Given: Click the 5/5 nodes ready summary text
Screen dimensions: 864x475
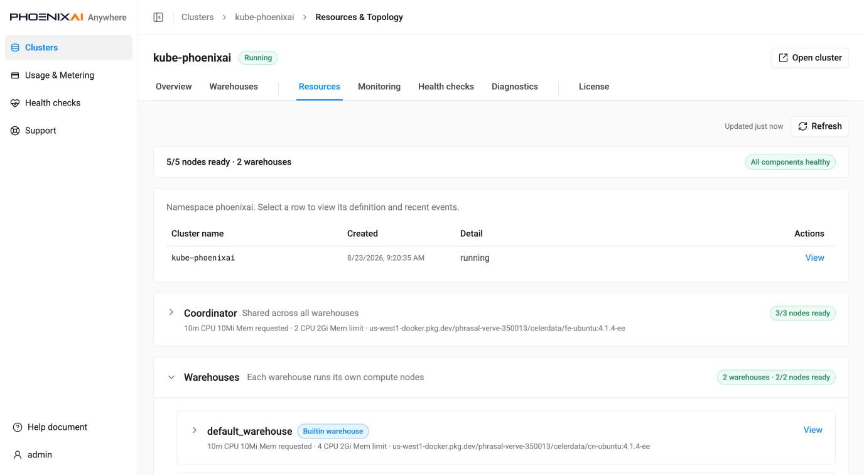Looking at the screenshot, I should 229,162.
